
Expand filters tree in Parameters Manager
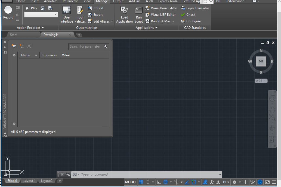coord(14,55)
